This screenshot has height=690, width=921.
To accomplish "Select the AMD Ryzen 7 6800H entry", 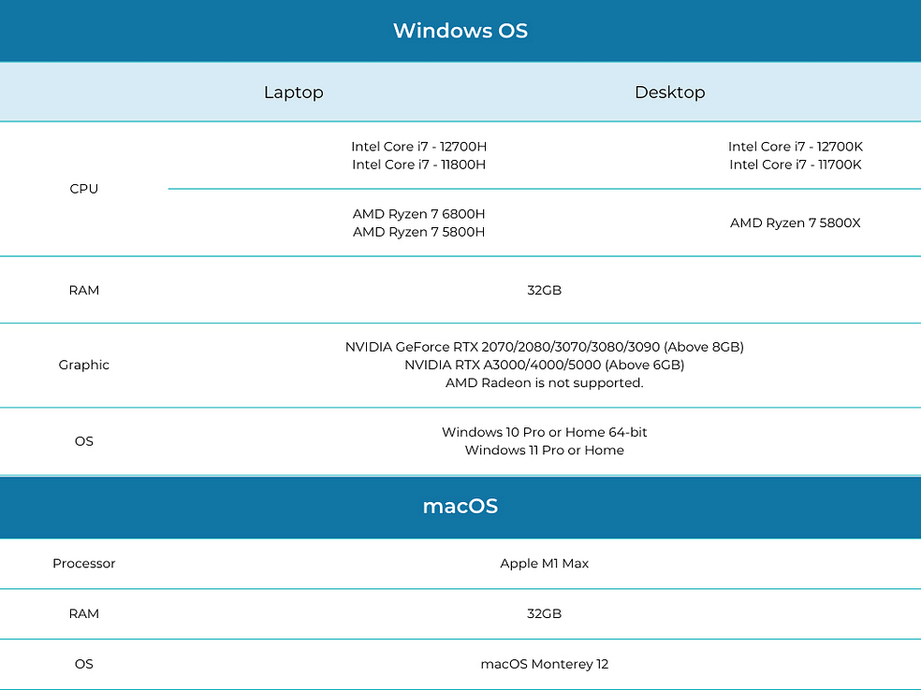I will coord(419,213).
